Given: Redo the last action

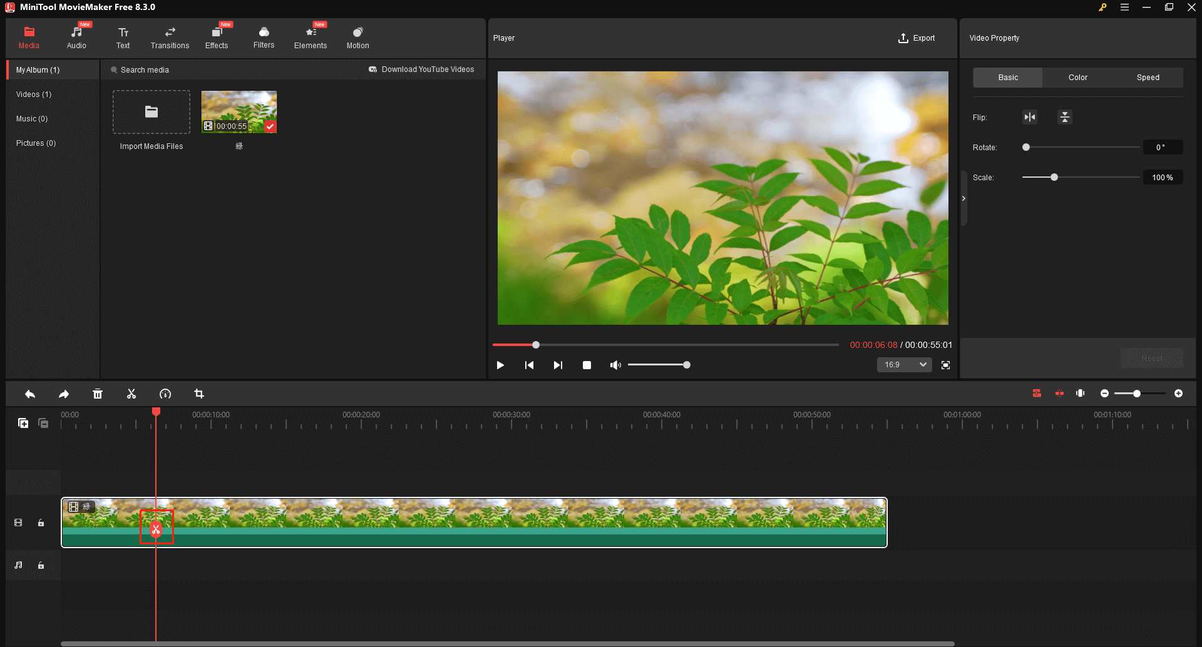Looking at the screenshot, I should [64, 394].
